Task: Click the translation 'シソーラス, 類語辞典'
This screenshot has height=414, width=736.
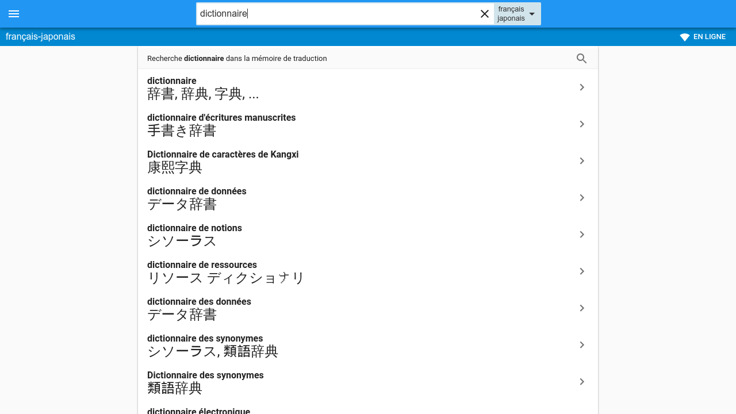Action: click(213, 352)
